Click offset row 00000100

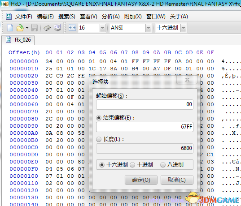coord(24,176)
